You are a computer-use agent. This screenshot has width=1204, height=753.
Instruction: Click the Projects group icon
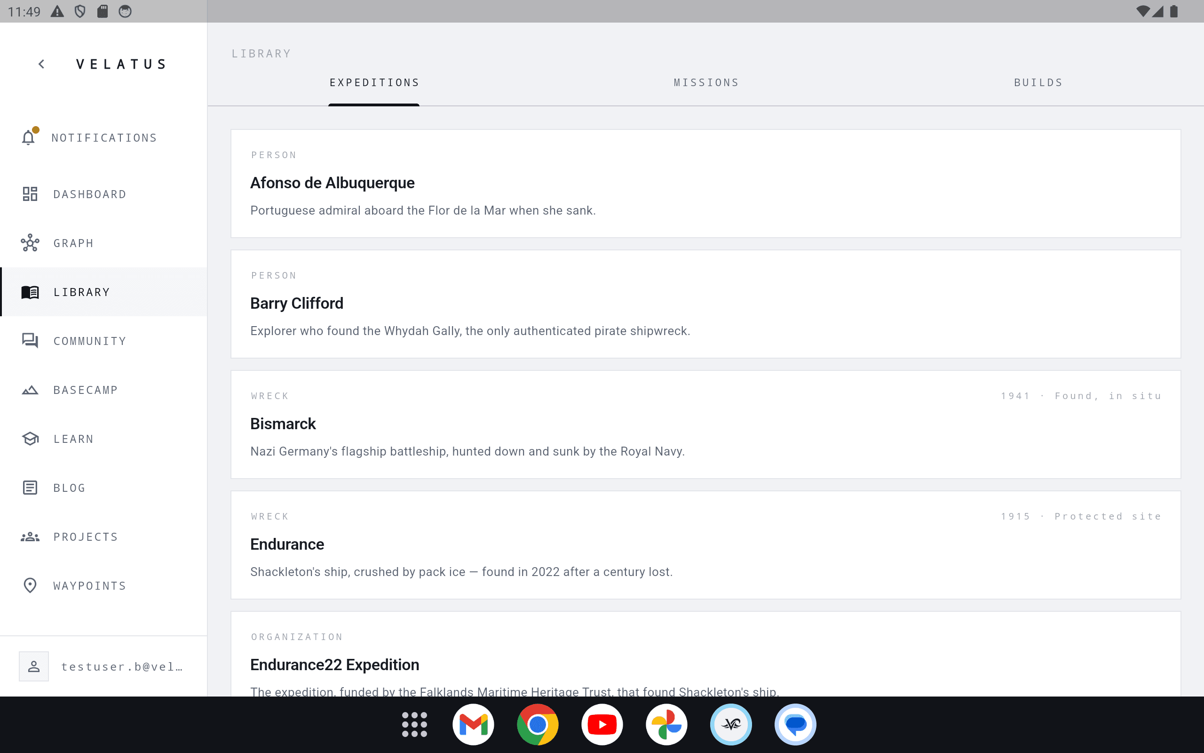[30, 537]
